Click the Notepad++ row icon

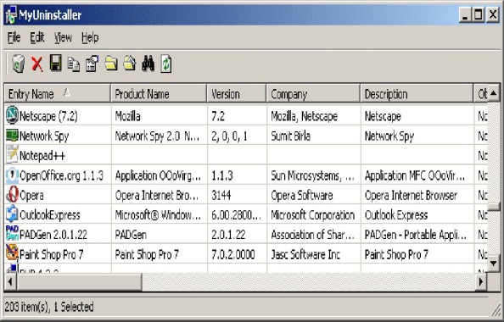[x=12, y=154]
